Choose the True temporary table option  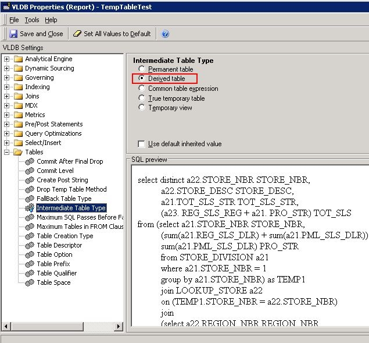142,98
